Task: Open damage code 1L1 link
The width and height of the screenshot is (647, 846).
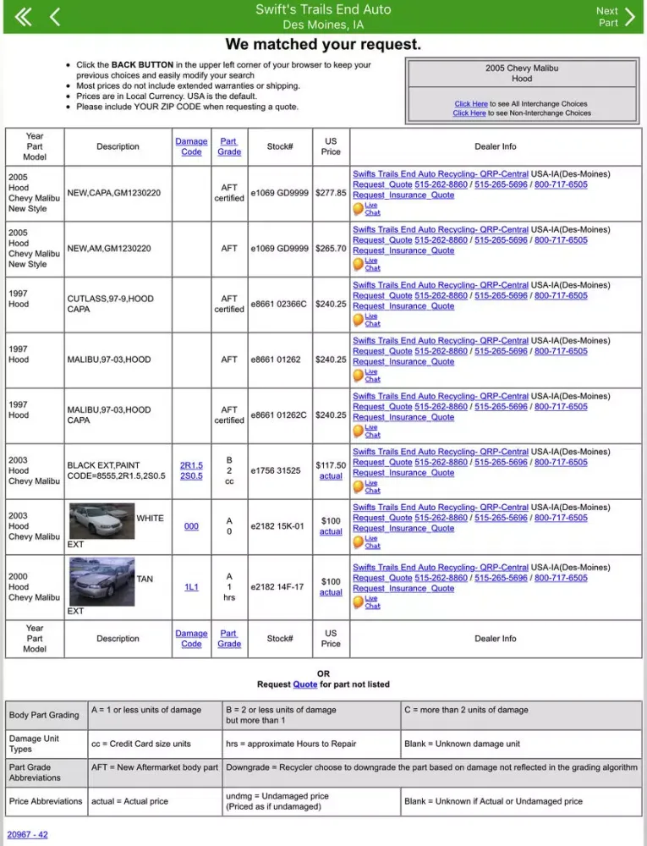Action: click(x=191, y=587)
